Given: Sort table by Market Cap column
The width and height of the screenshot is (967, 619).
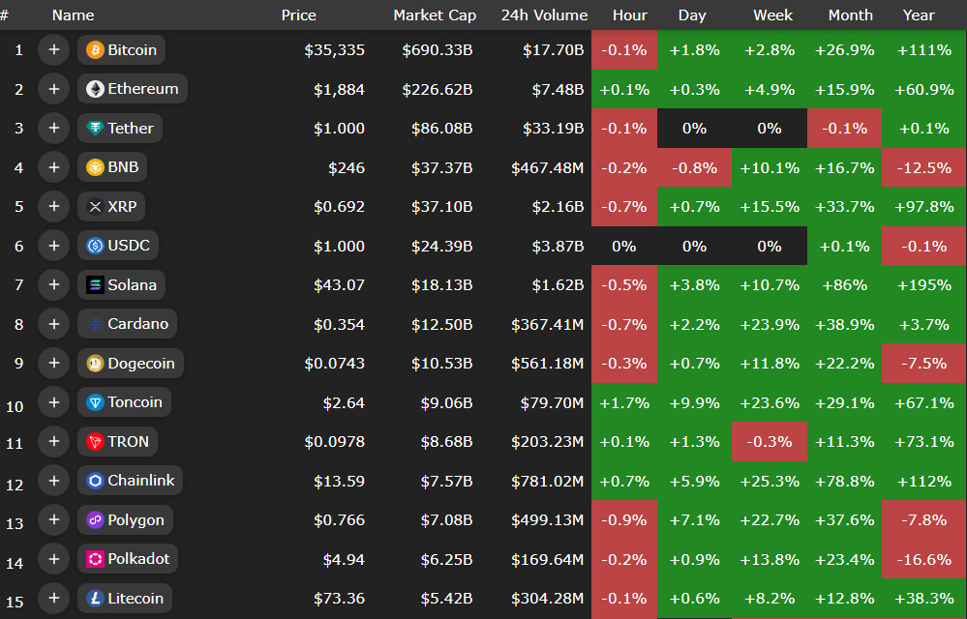Looking at the screenshot, I should 433,15.
